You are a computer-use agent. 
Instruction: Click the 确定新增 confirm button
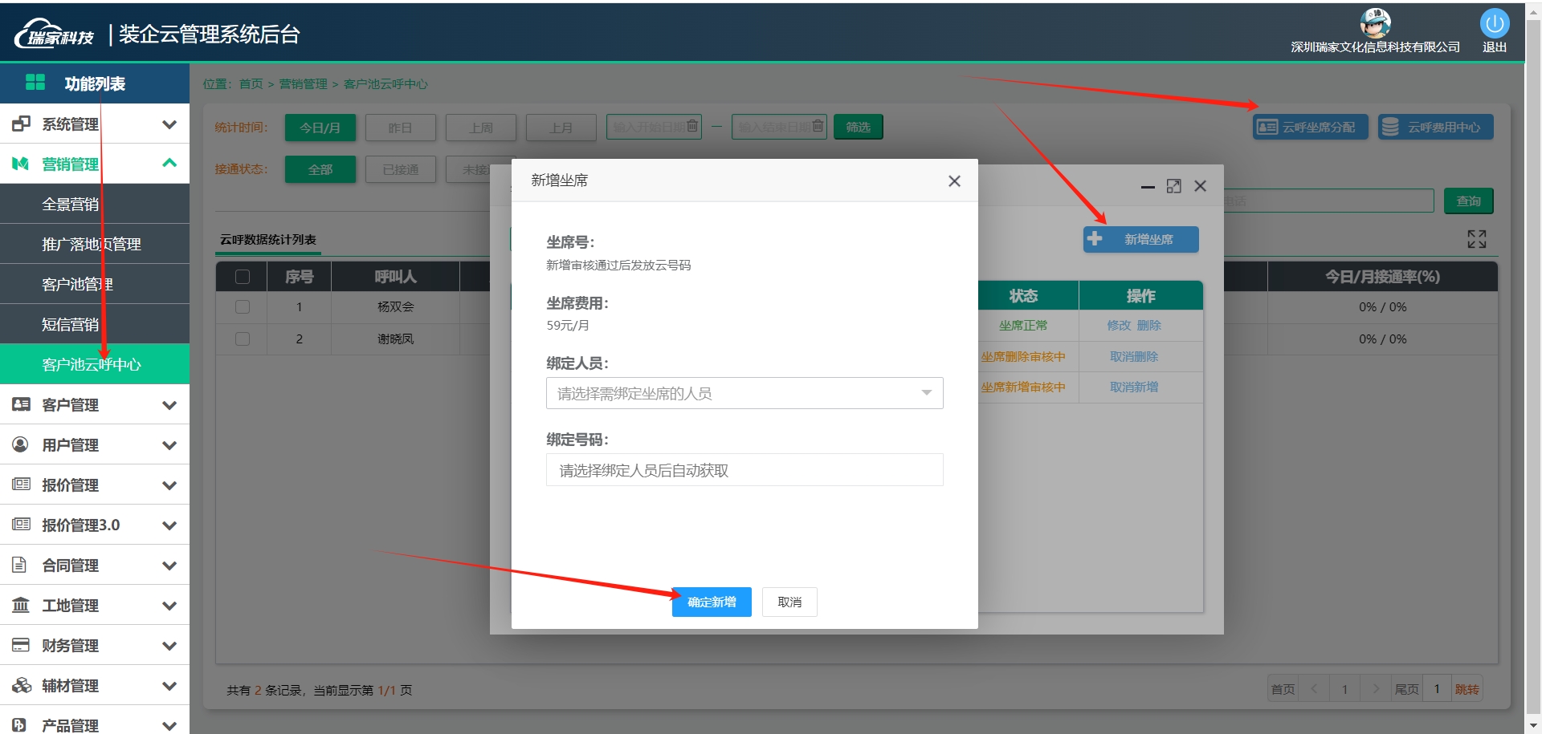click(x=711, y=602)
